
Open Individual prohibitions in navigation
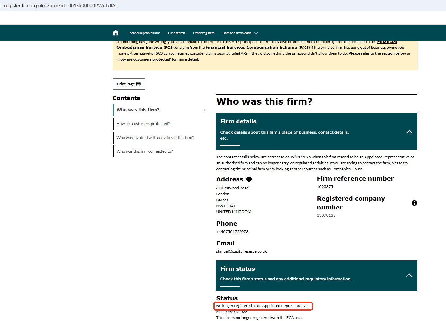click(144, 33)
